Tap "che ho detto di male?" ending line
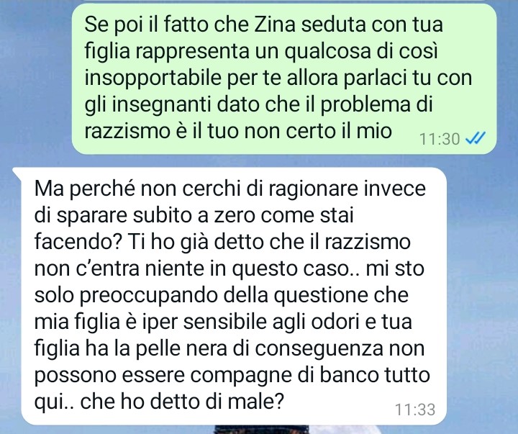518x434 pixels. point(182,402)
